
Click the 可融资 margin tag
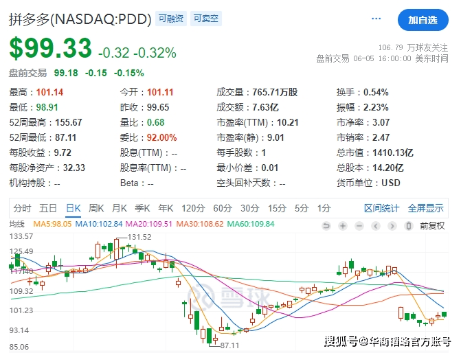point(171,19)
